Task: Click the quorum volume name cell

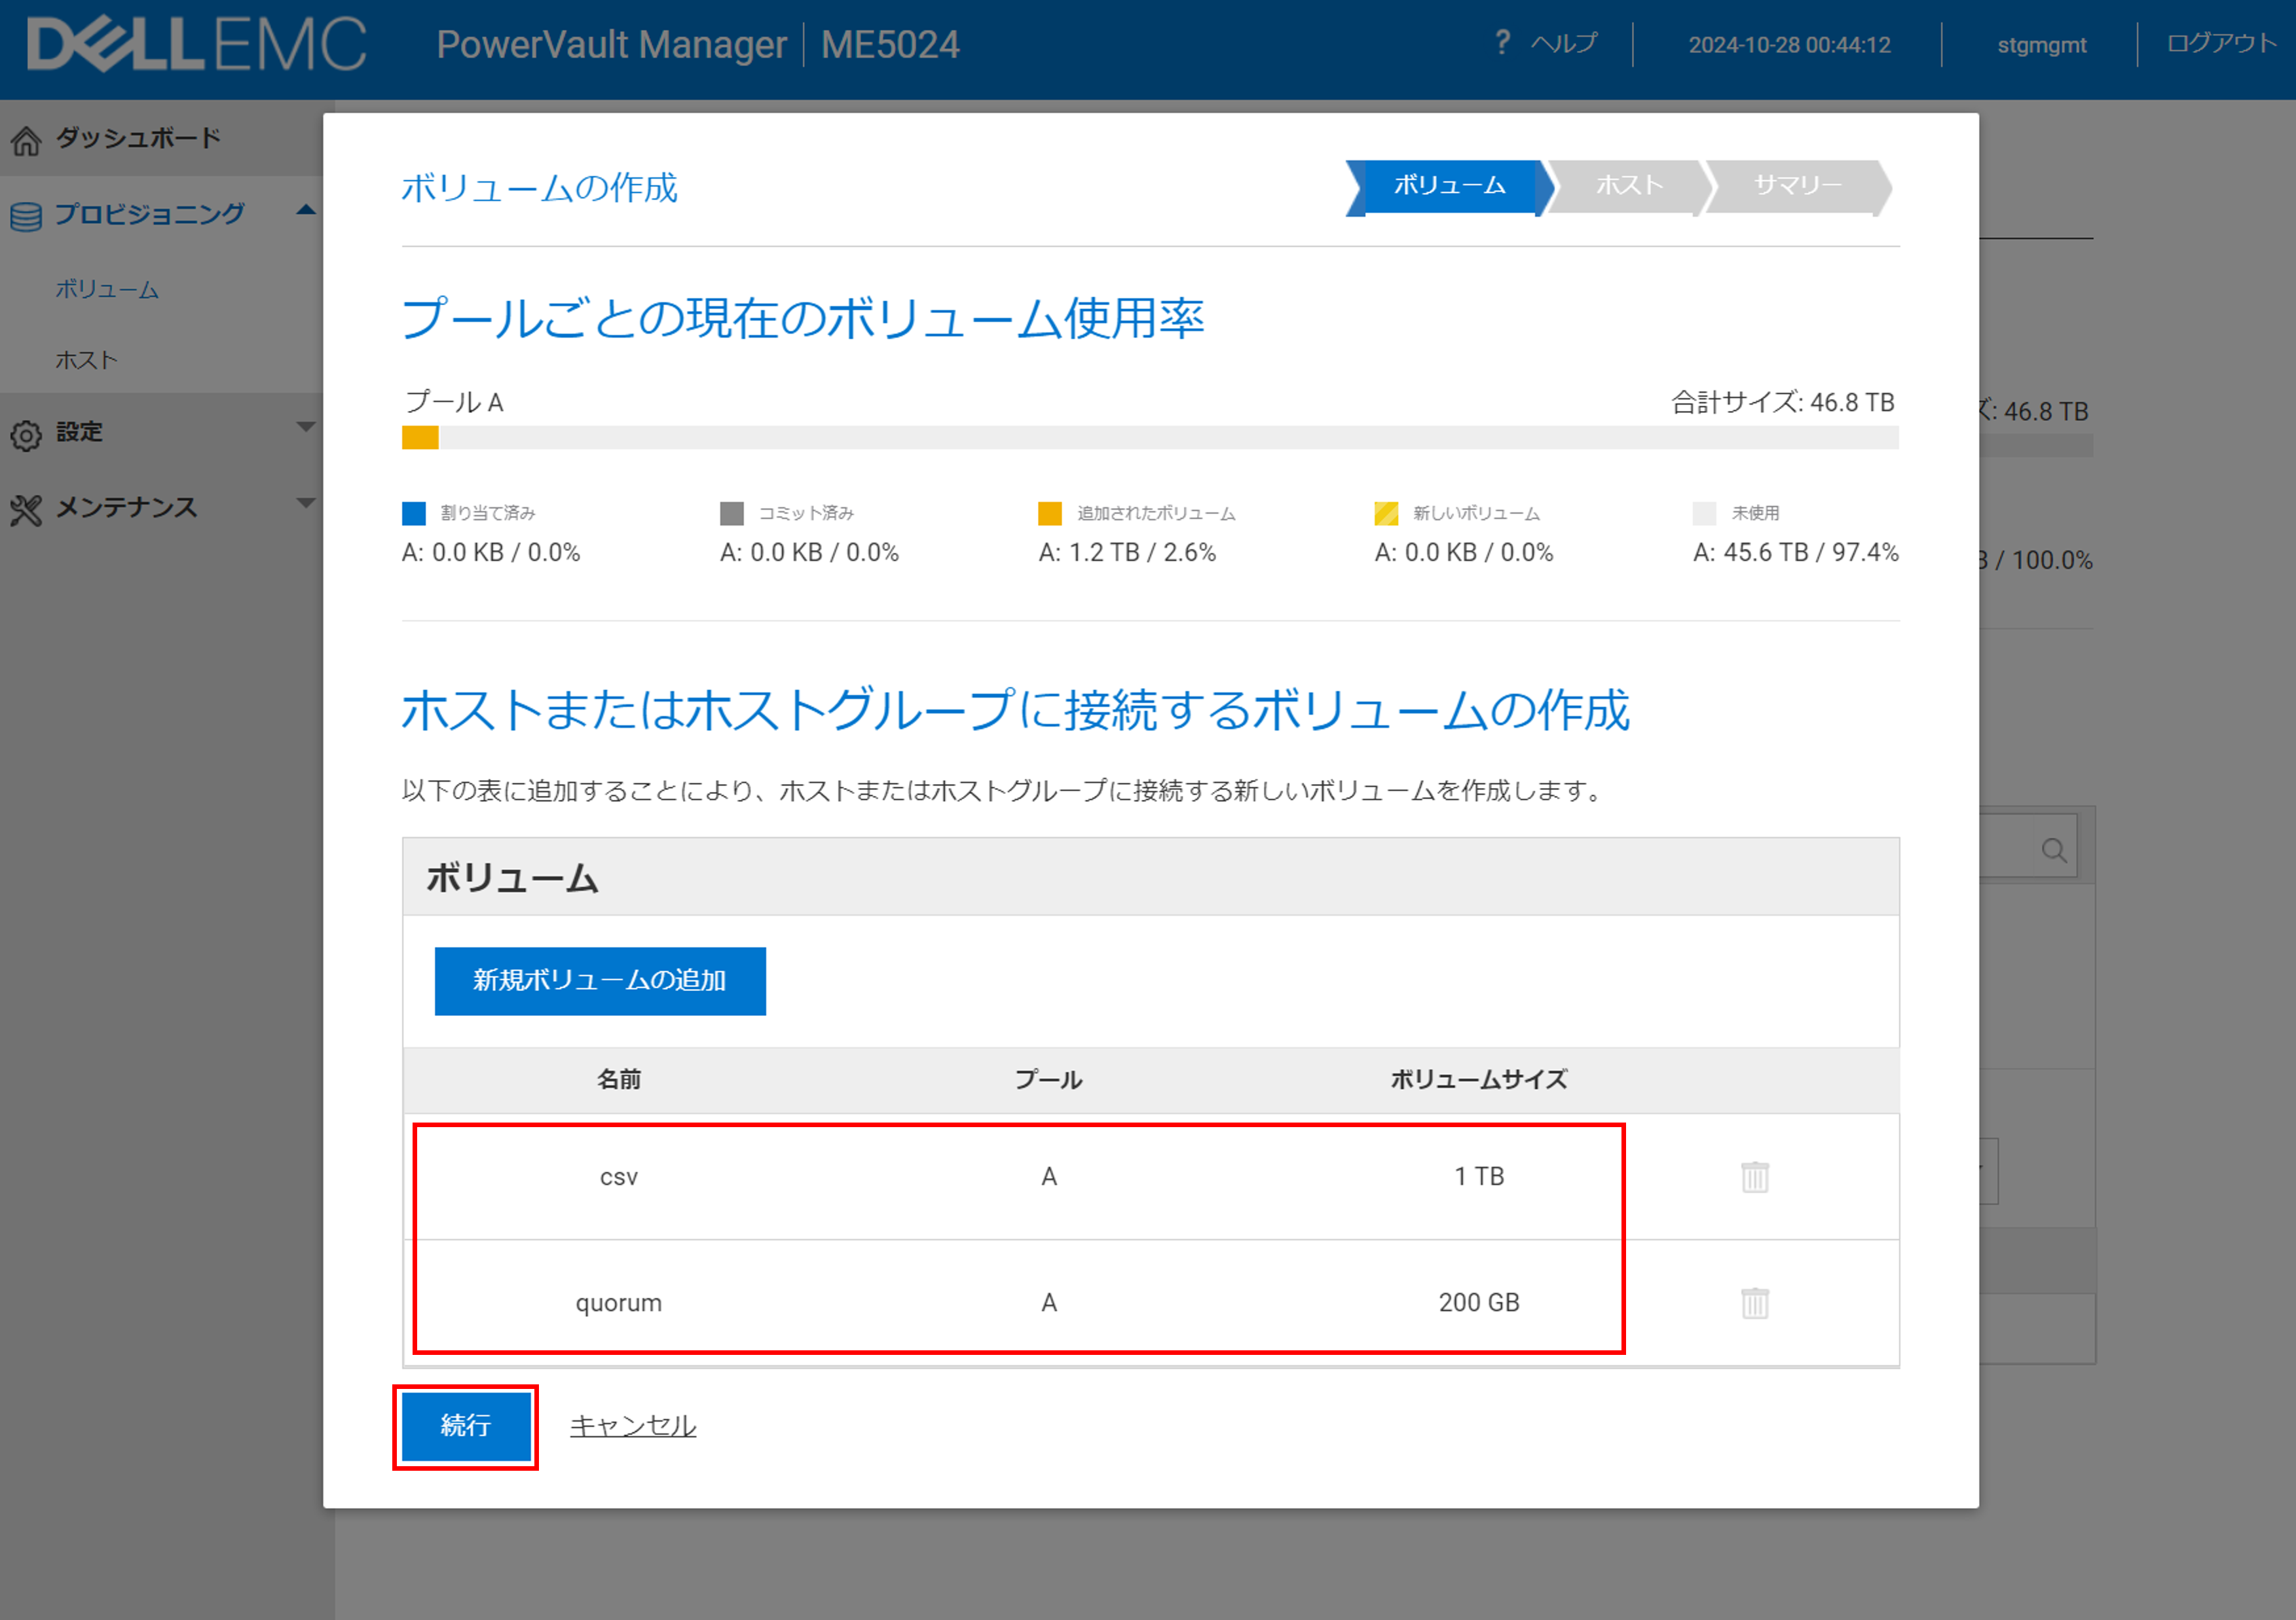Action: [x=619, y=1303]
